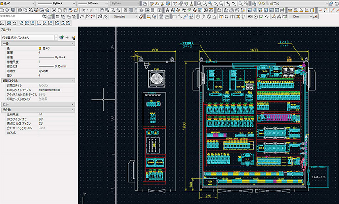Screen dimensions: 339x204
Task: Select the multiline Text 'A' tool
Action: coord(167,10)
